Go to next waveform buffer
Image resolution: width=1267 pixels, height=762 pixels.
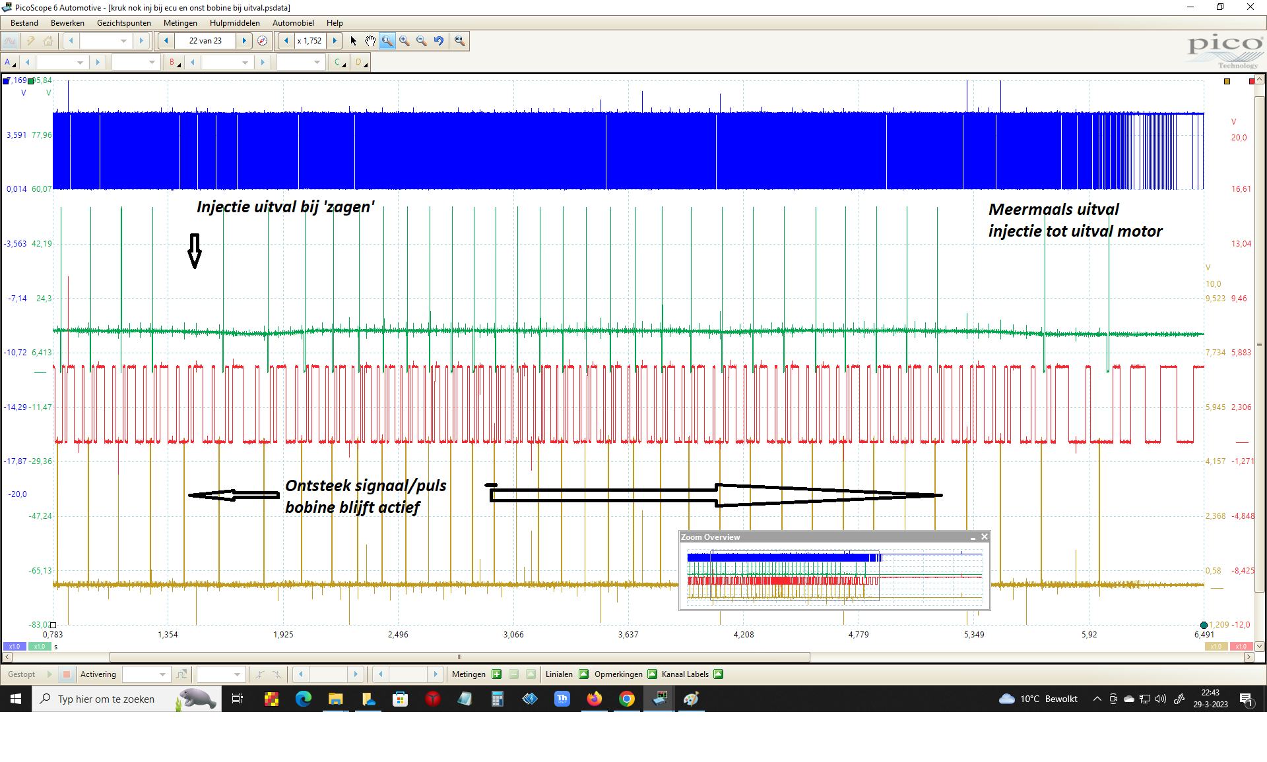point(244,41)
